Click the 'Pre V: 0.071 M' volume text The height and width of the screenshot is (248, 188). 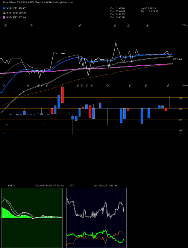point(149,11)
